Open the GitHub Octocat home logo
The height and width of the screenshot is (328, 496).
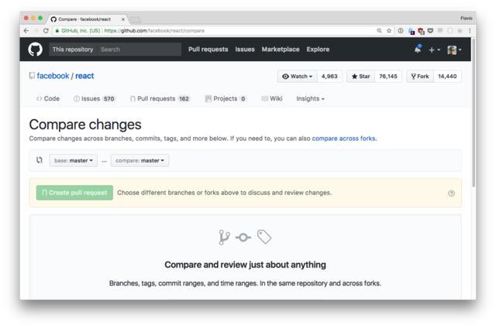pyautogui.click(x=35, y=50)
